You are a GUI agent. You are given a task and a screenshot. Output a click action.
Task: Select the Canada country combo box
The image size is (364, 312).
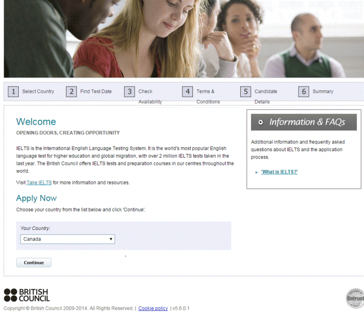pos(67,239)
